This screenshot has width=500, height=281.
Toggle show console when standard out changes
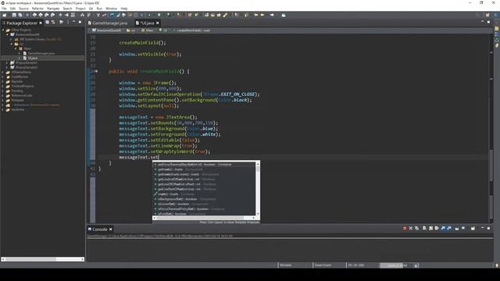click(443, 229)
